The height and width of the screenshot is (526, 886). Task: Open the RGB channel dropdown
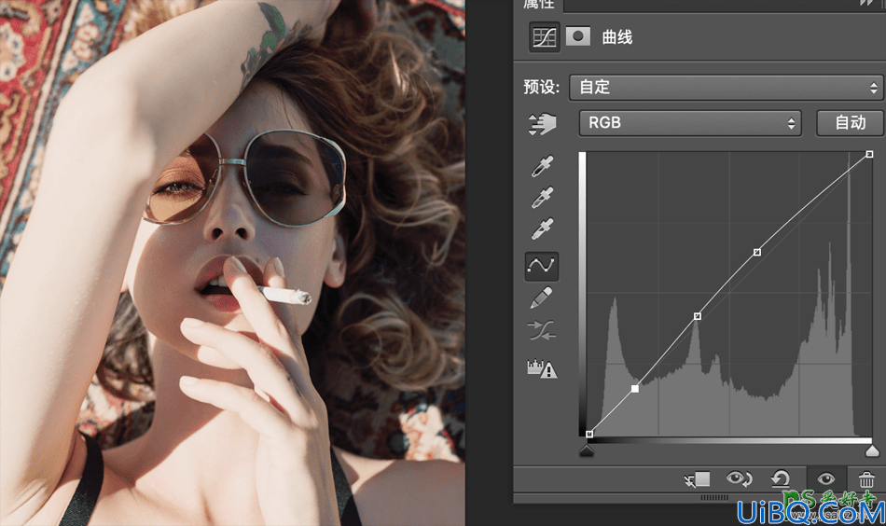click(690, 122)
